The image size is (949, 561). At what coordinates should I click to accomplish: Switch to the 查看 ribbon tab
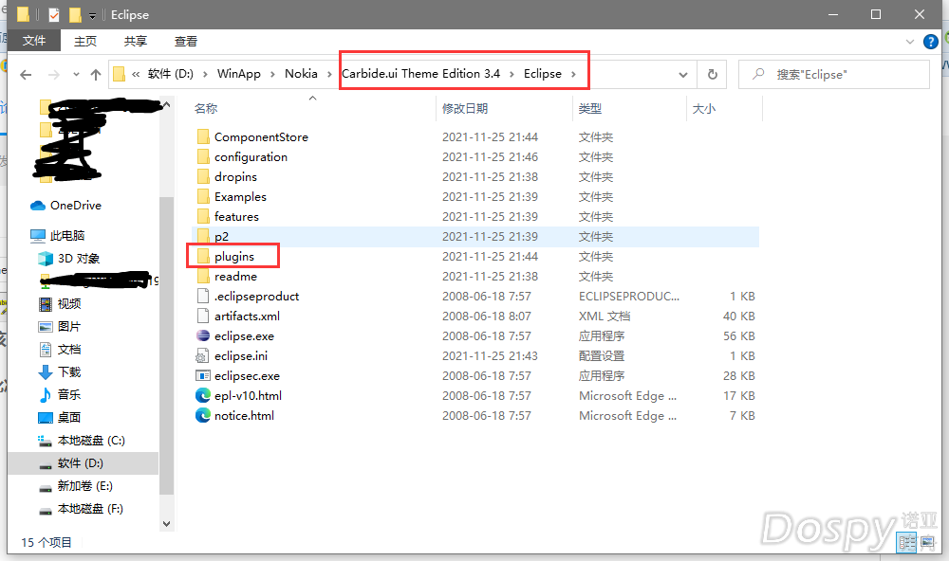point(186,41)
